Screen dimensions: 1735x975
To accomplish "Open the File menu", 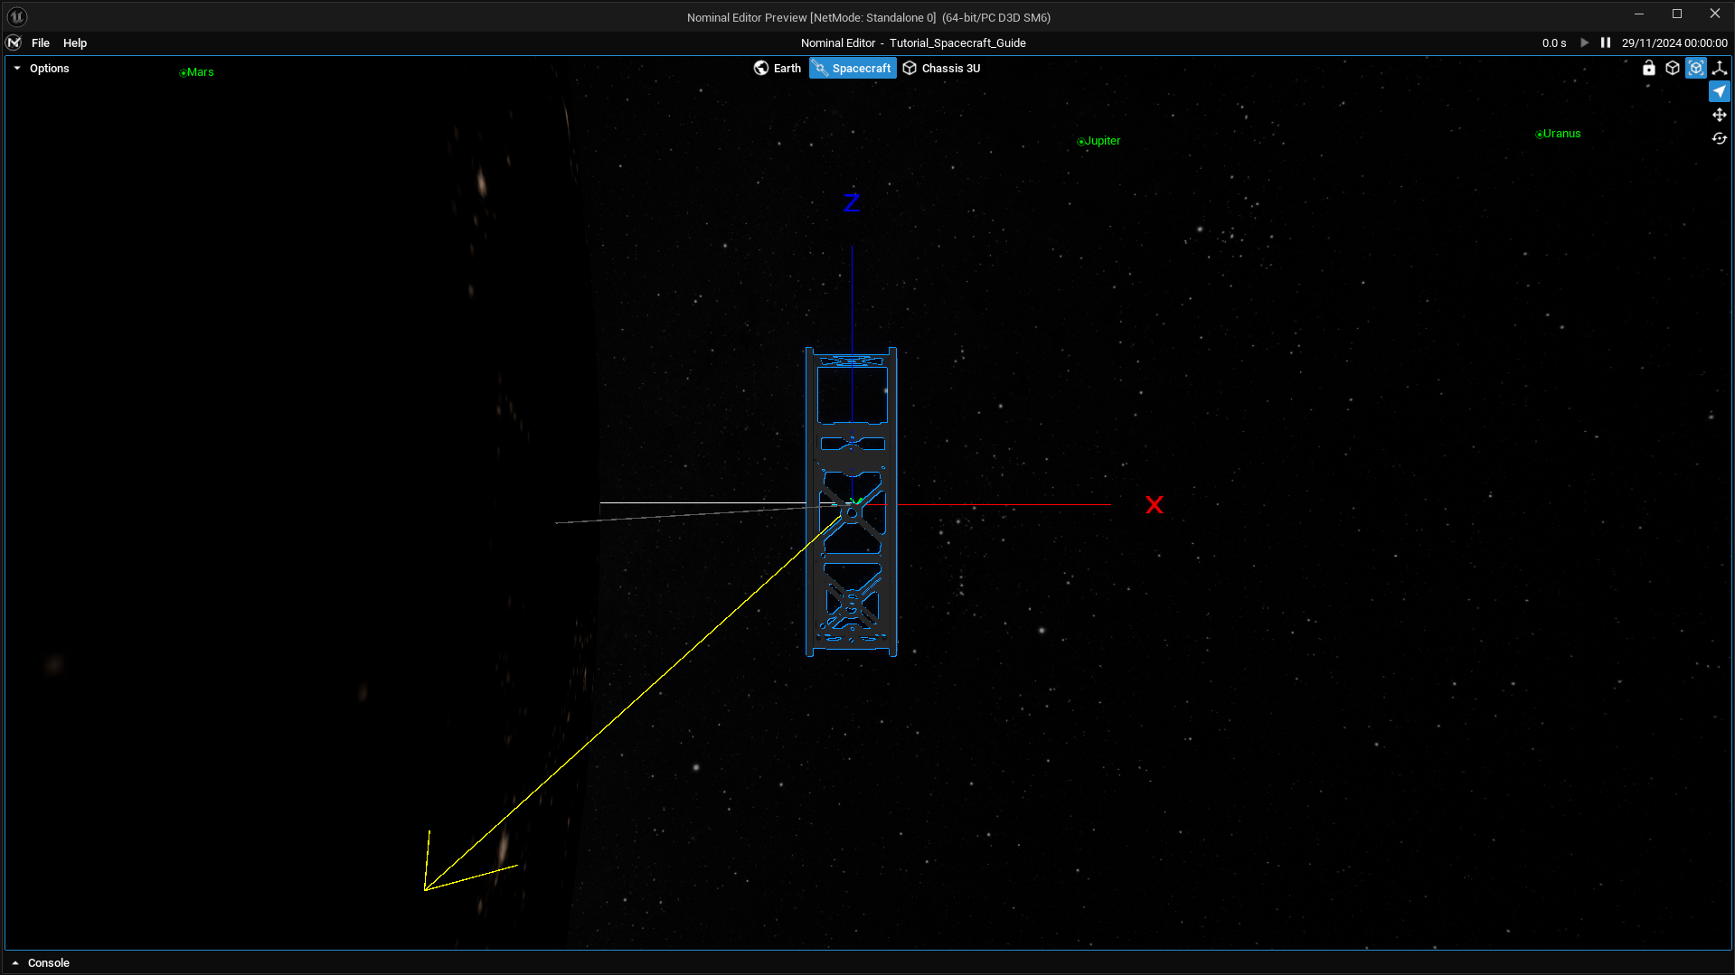I will [41, 42].
